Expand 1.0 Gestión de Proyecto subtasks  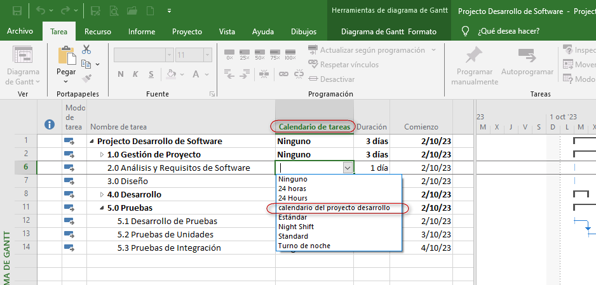click(x=102, y=154)
